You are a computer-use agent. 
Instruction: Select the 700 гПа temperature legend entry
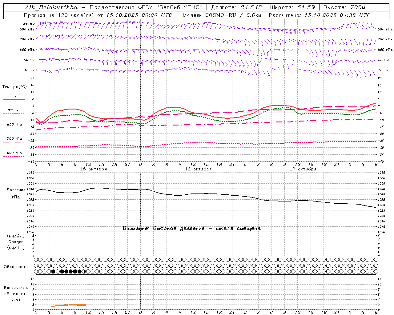click(14, 139)
